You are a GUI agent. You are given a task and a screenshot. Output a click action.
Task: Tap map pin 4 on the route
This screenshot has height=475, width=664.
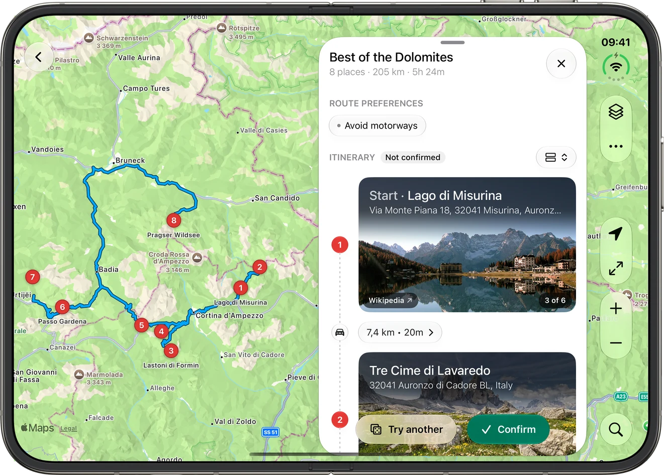coord(161,331)
